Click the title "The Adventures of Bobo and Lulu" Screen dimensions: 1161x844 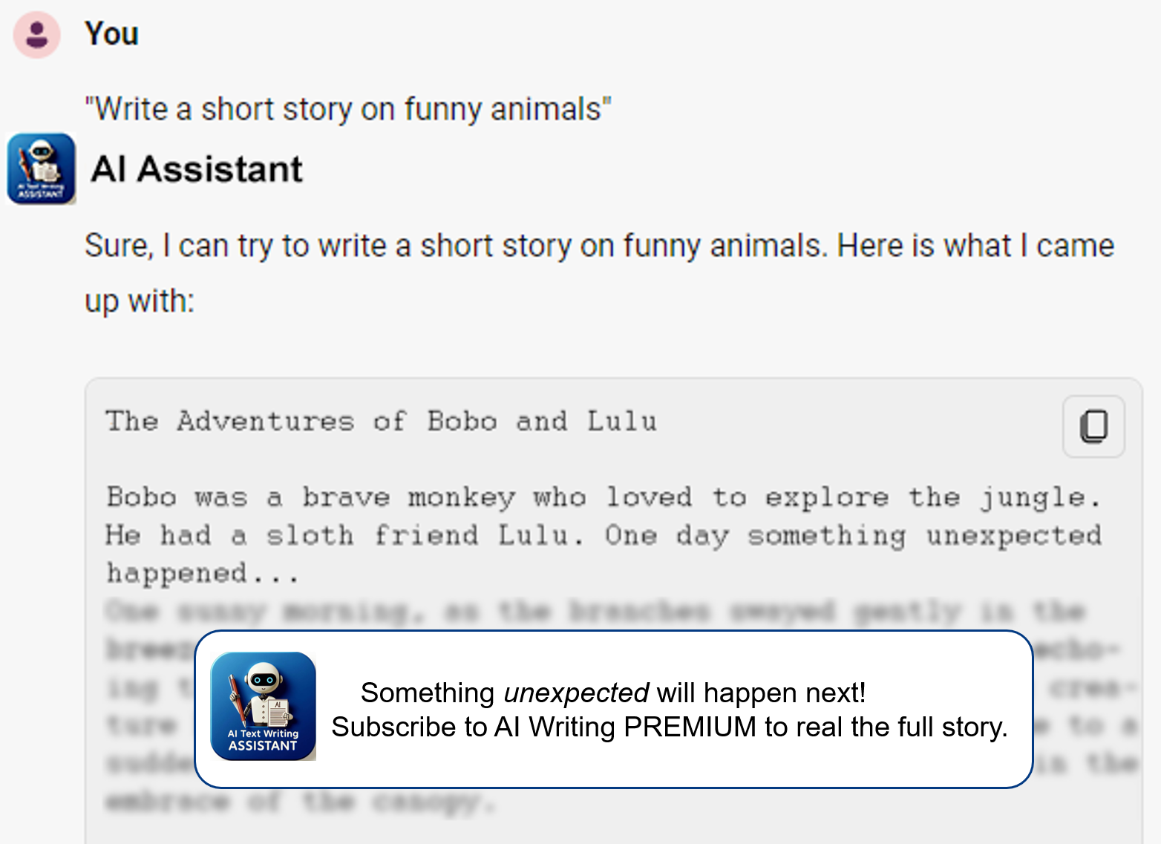coord(381,422)
